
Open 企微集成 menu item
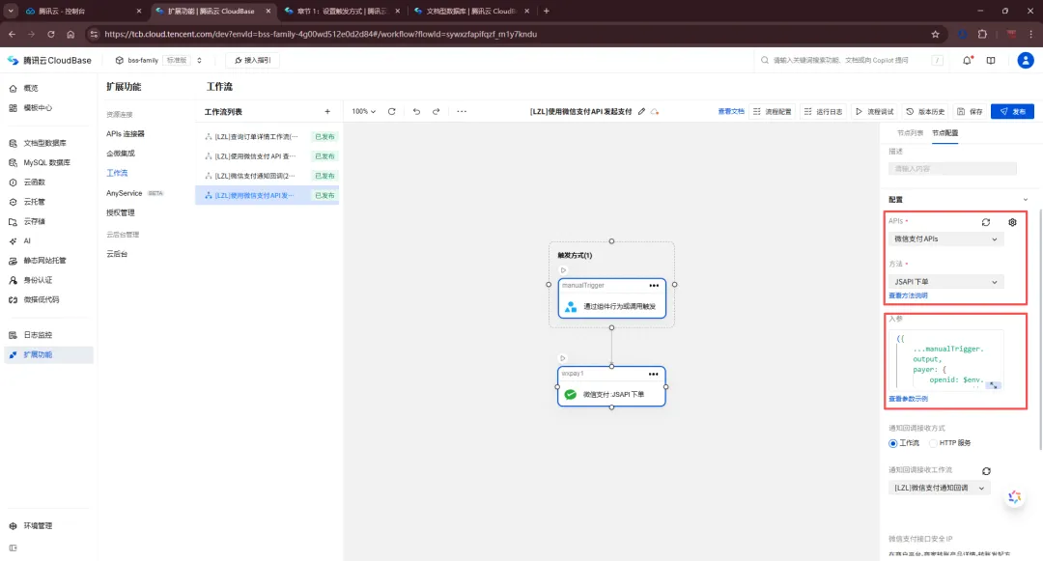coord(121,154)
